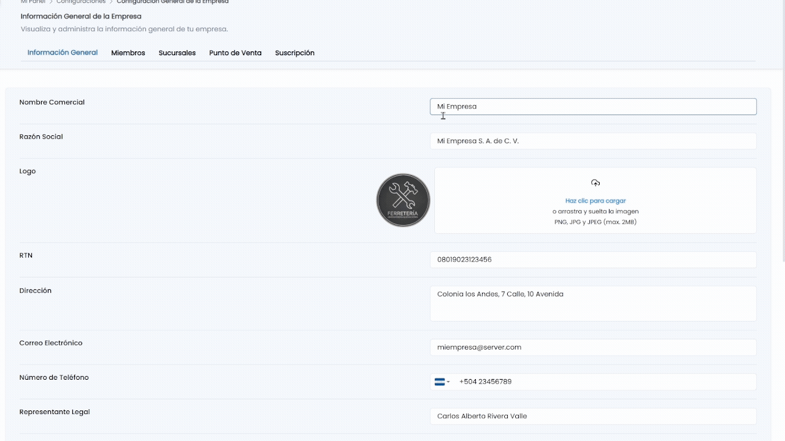This screenshot has width=785, height=441.
Task: Select the RTN input field
Action: click(593, 260)
